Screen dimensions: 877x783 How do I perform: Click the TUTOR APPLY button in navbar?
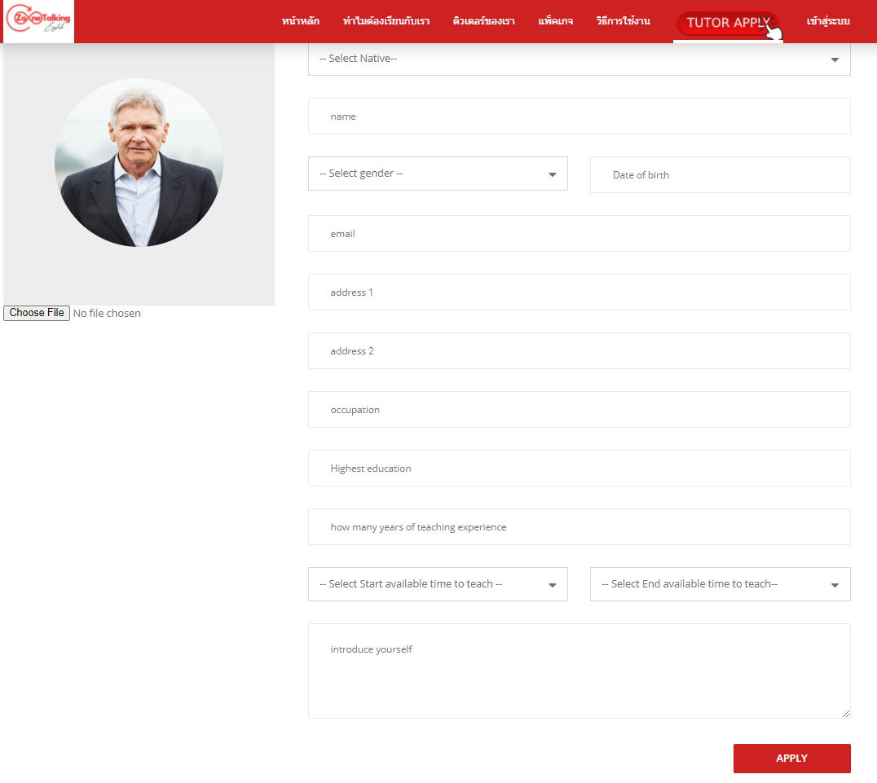click(x=728, y=23)
